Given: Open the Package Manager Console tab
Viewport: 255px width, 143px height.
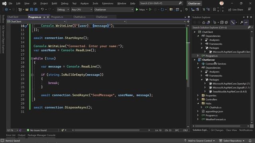Looking at the screenshot, I should pyautogui.click(x=41, y=135).
